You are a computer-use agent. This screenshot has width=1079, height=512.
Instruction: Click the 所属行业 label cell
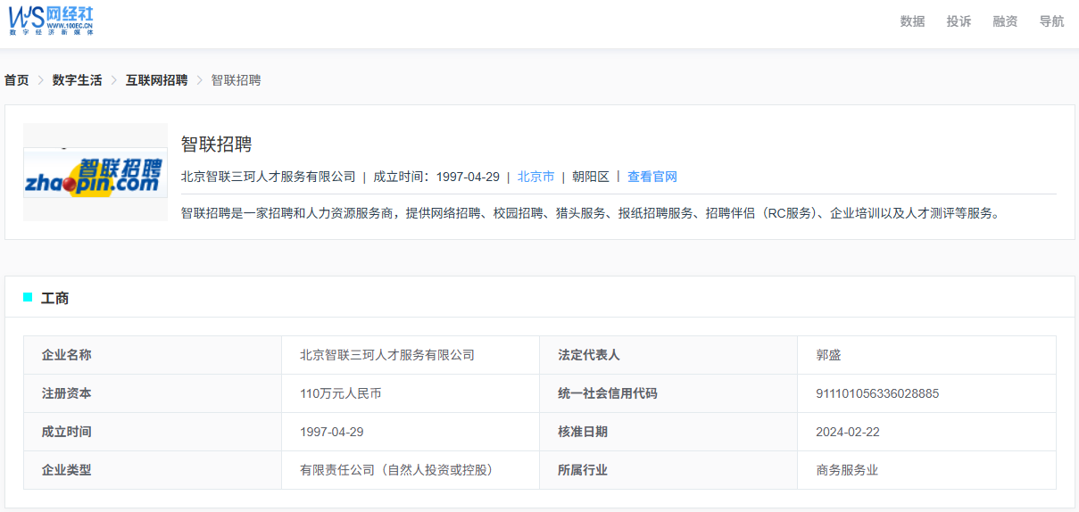[668, 470]
